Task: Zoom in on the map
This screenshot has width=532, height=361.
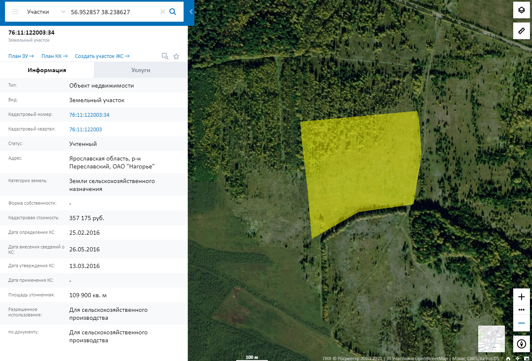Action: [x=521, y=297]
